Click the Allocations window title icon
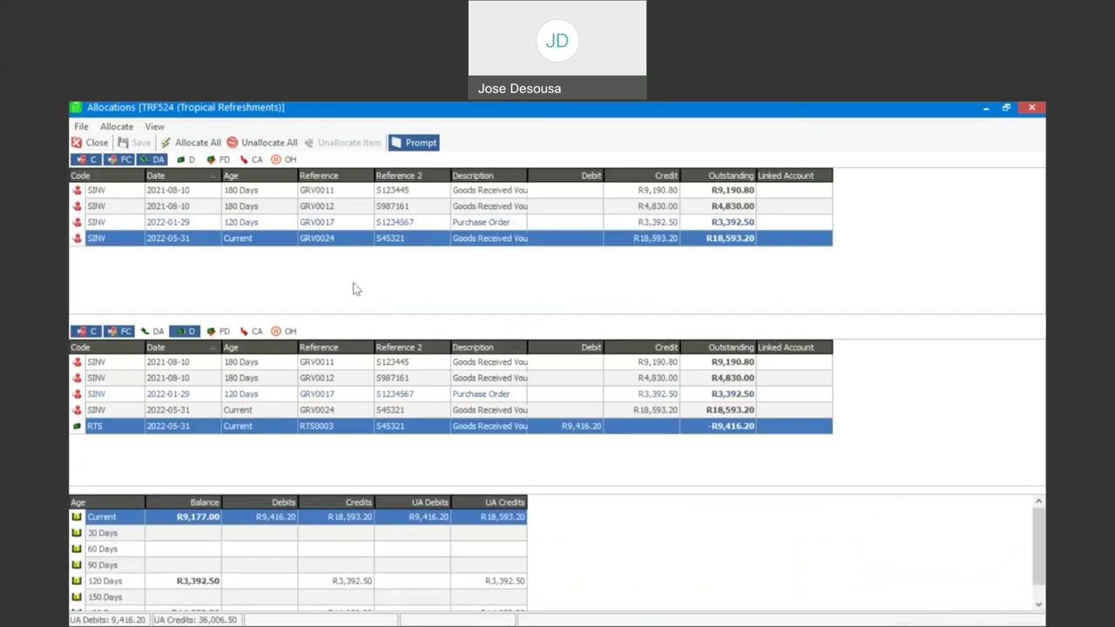Viewport: 1115px width, 627px height. coord(77,107)
